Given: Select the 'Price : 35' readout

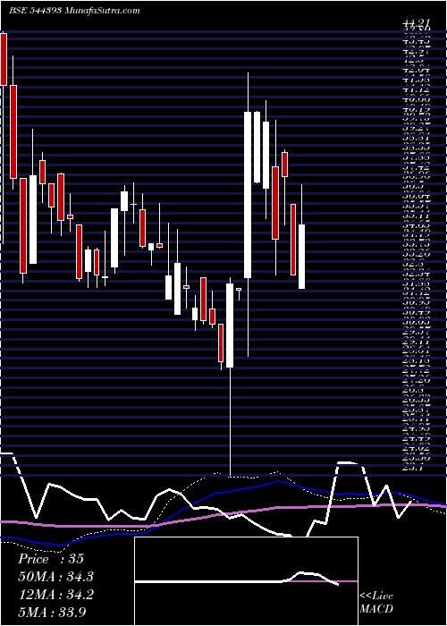Looking at the screenshot, I should (x=51, y=559).
